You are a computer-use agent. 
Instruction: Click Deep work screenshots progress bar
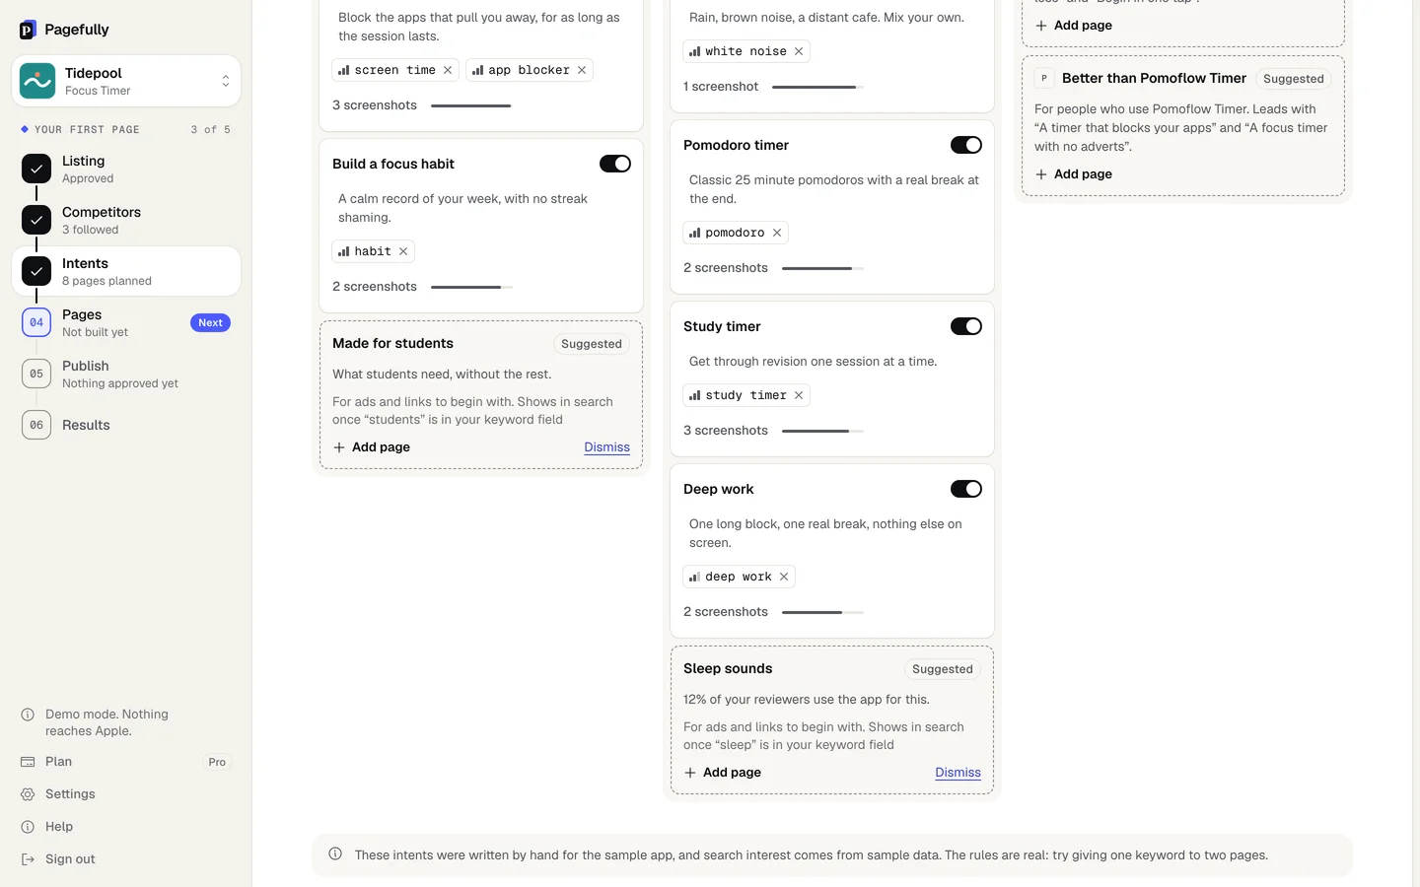click(822, 612)
